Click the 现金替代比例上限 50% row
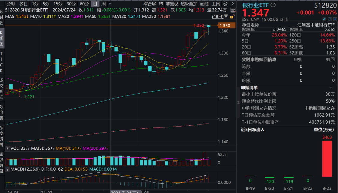Screen dimensions: 338x193 288,101
